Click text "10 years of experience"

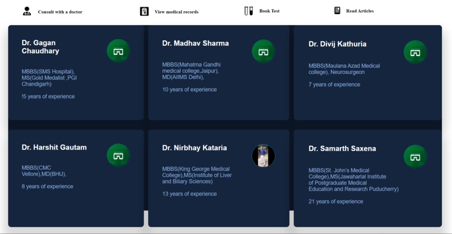[x=190, y=90]
